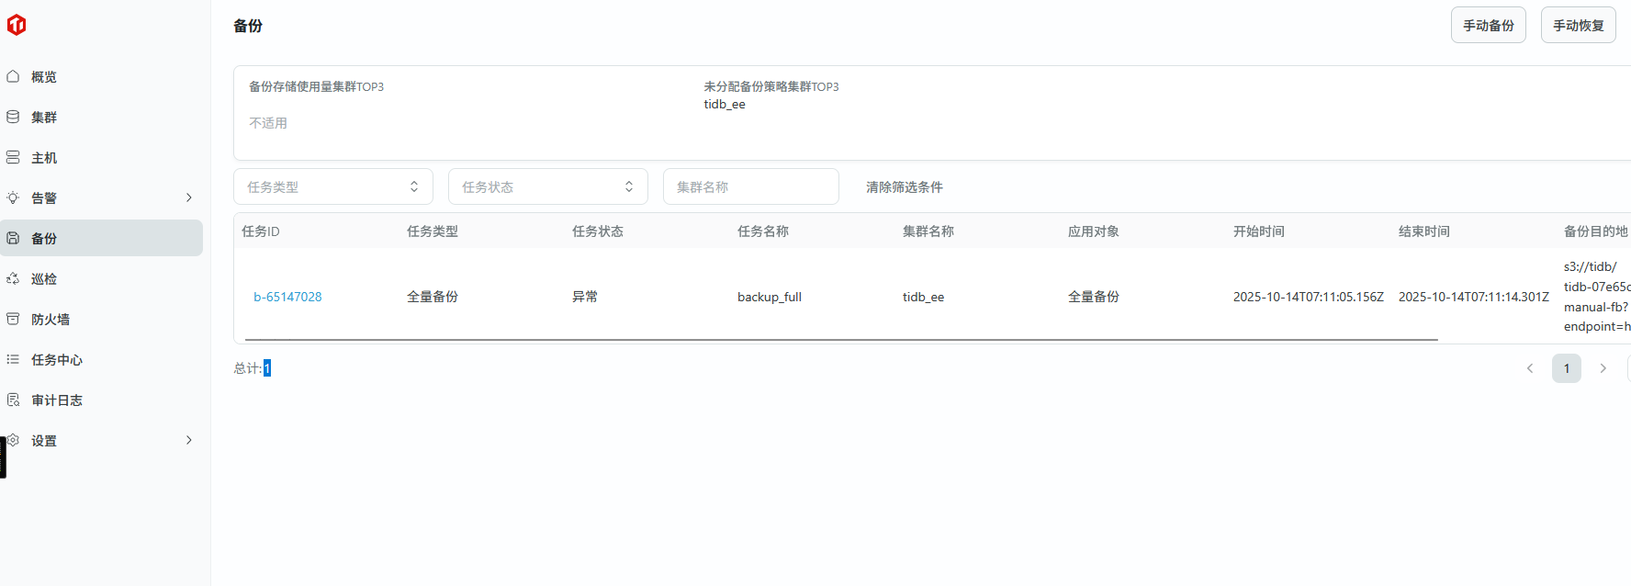Screen dimensions: 1631x586
Task: Click the Settings (设置) gear icon
Action: tap(13, 440)
